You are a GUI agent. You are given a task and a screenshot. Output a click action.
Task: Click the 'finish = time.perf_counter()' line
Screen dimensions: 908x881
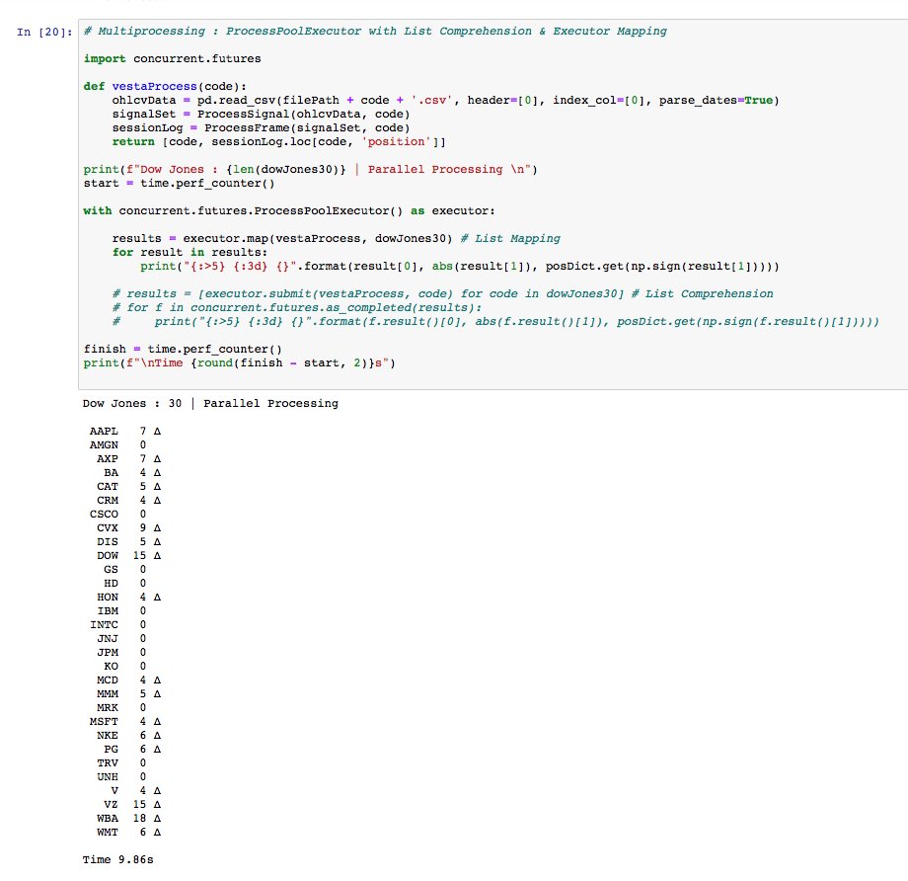point(183,349)
